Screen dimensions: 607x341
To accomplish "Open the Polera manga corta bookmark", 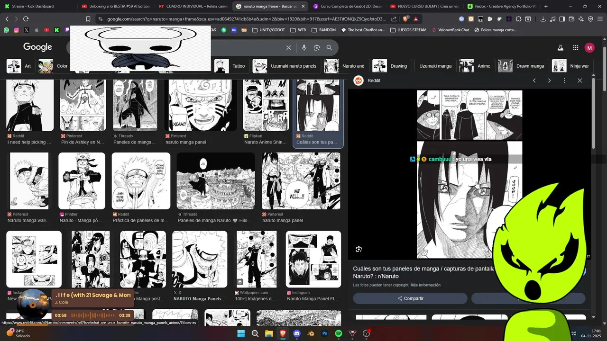I will [x=496, y=30].
